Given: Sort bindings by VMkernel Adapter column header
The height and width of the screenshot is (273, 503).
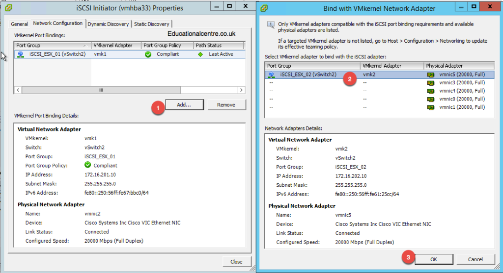Looking at the screenshot, I should tap(116, 46).
